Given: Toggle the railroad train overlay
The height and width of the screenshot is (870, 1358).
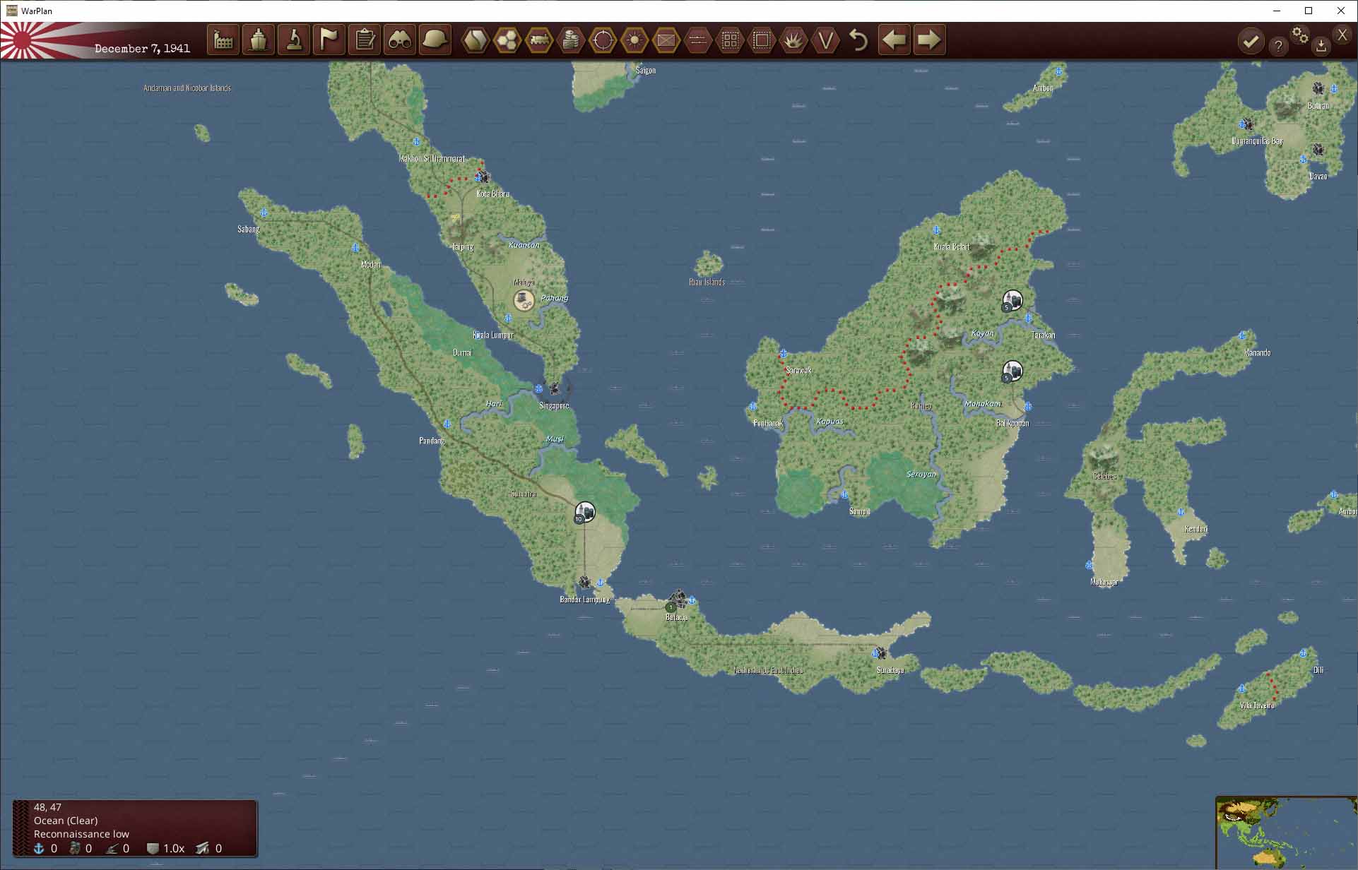Looking at the screenshot, I should [x=539, y=40].
